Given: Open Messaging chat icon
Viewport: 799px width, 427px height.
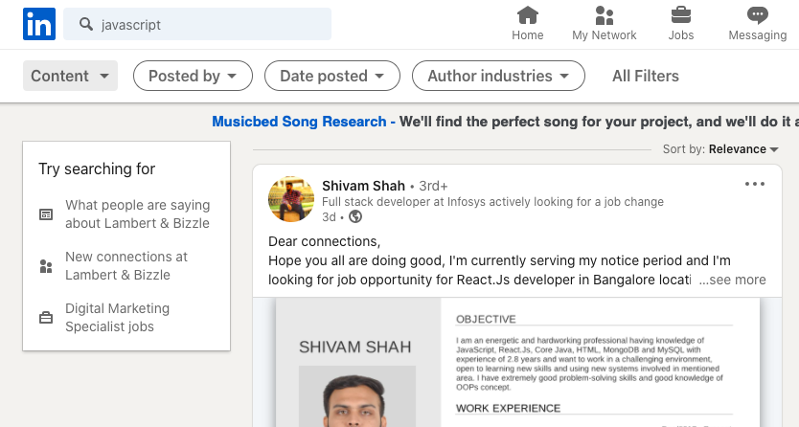Looking at the screenshot, I should pos(757,15).
